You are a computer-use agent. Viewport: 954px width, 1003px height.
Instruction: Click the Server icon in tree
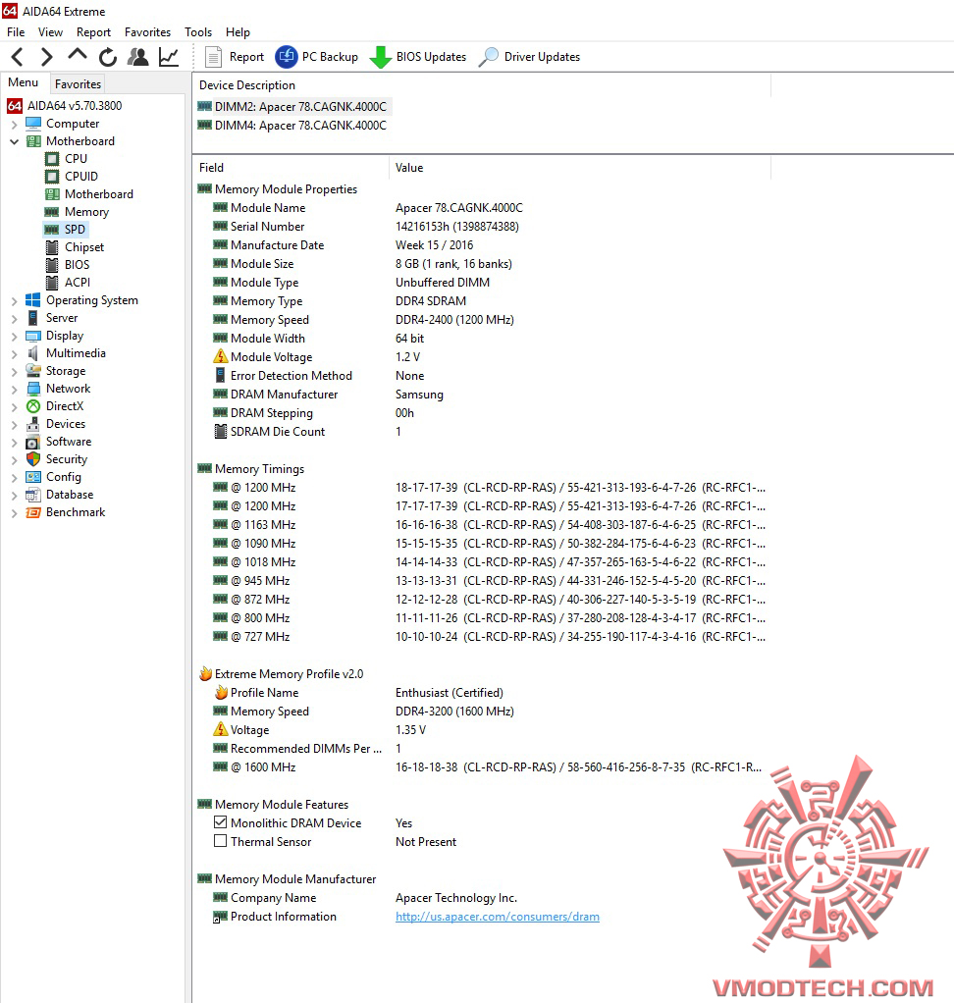[x=33, y=318]
